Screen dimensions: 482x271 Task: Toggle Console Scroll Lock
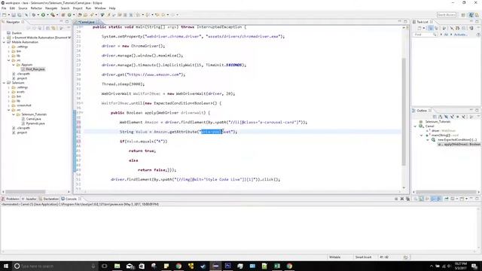point(421,199)
